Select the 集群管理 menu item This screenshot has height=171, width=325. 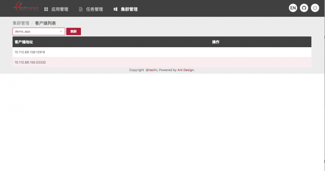[129, 9]
